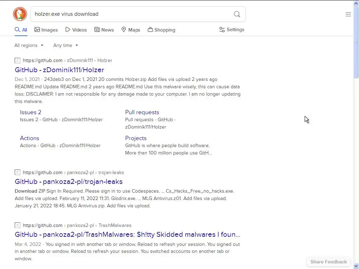Open the Settings menu

click(x=232, y=29)
